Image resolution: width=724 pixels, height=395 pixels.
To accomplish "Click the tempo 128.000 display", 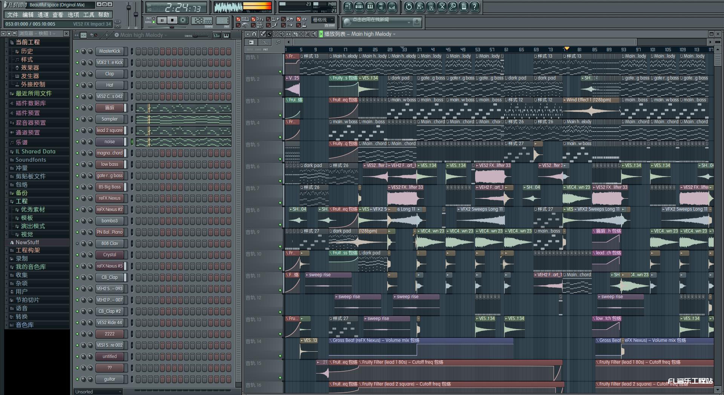I will tap(202, 21).
